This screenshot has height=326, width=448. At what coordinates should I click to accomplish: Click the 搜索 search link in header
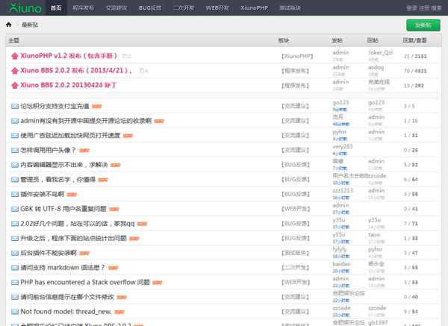[437, 7]
